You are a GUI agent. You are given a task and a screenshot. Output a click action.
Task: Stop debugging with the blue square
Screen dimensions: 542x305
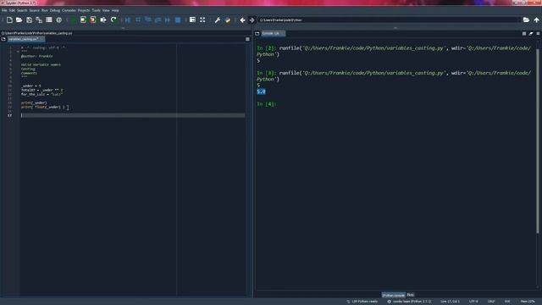tap(178, 20)
